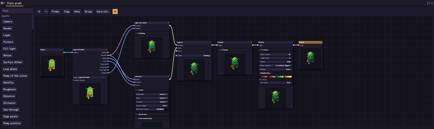Click the Combine node's output socket
The width and height of the screenshot is (434, 129).
[x=212, y=45]
